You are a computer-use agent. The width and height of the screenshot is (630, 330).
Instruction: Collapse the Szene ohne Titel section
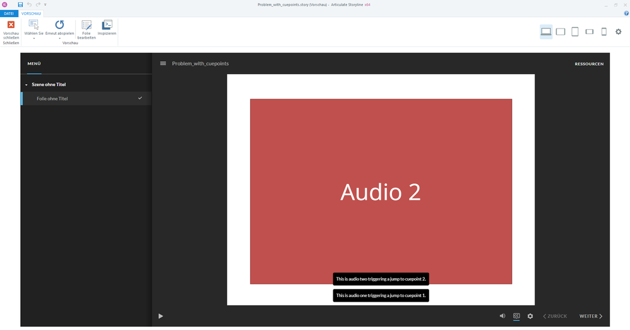click(x=27, y=85)
